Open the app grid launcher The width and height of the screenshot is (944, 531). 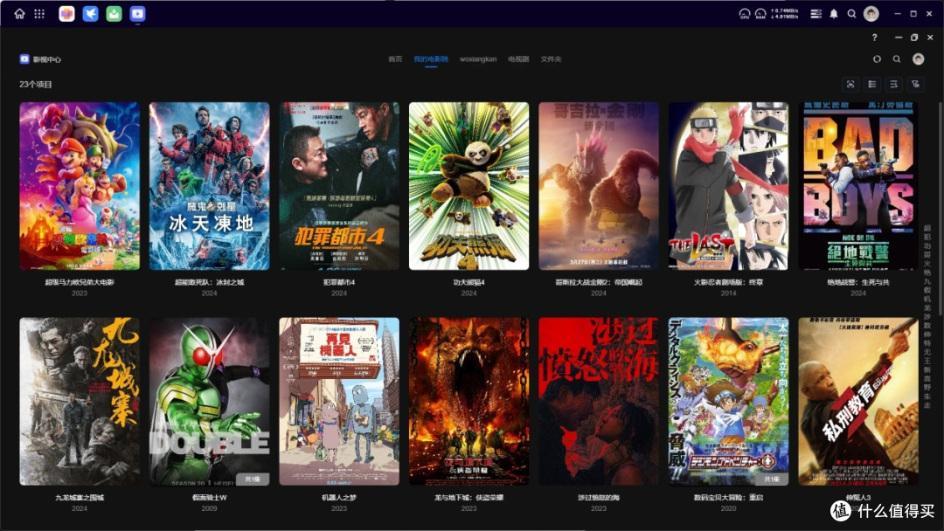pos(39,13)
